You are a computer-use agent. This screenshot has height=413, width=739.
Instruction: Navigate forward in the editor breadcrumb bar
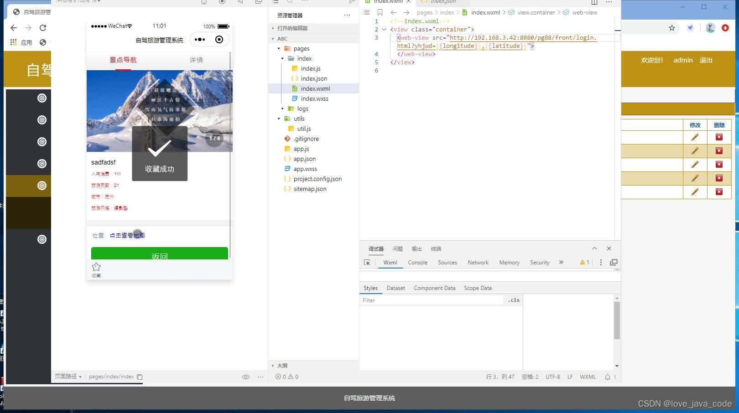pyautogui.click(x=406, y=12)
